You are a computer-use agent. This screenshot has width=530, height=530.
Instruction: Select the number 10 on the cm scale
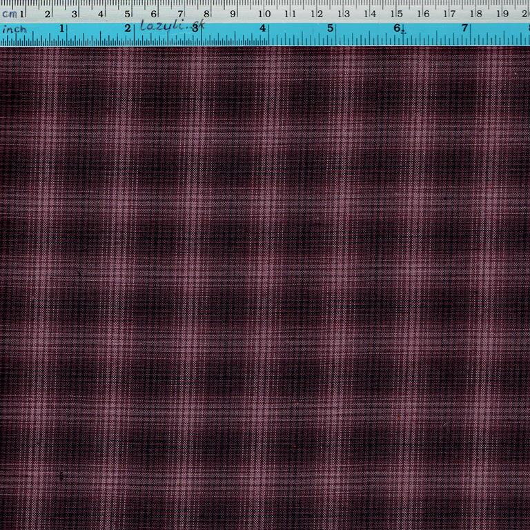click(x=264, y=14)
